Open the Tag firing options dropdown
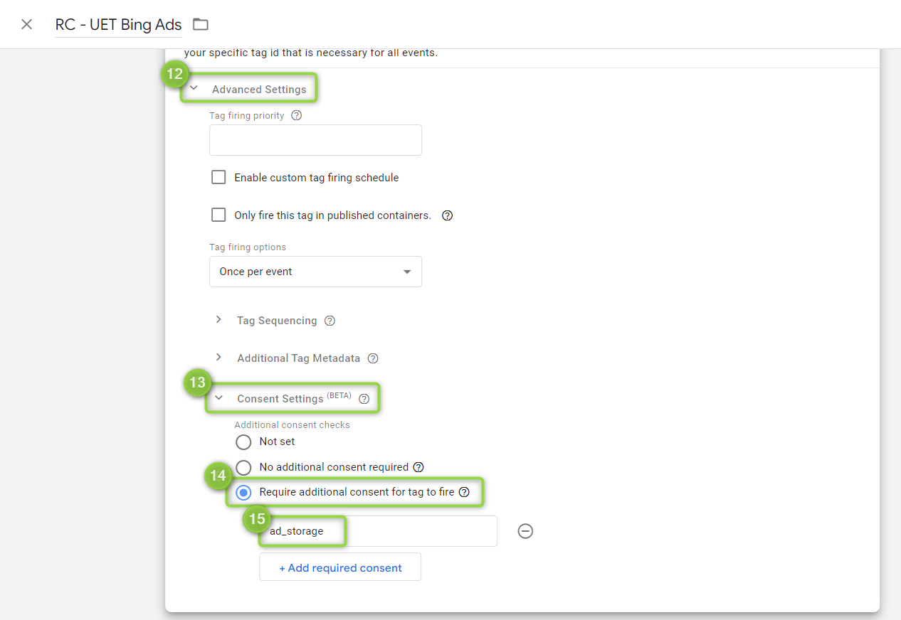Viewport: 901px width, 620px height. point(315,272)
